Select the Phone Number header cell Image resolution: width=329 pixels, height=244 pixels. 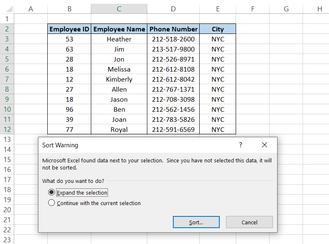tap(173, 29)
